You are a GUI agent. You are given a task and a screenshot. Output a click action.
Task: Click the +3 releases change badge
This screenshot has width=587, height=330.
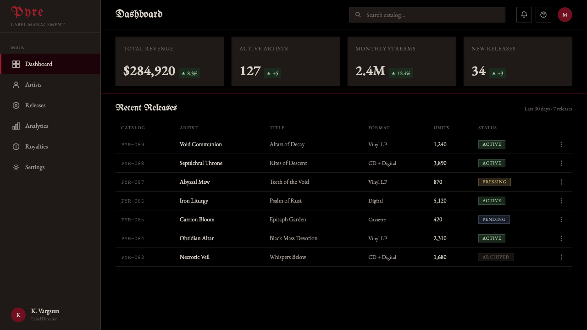[498, 73]
